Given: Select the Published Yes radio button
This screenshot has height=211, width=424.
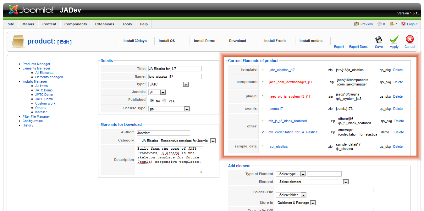Looking at the screenshot, I should click(x=164, y=101).
